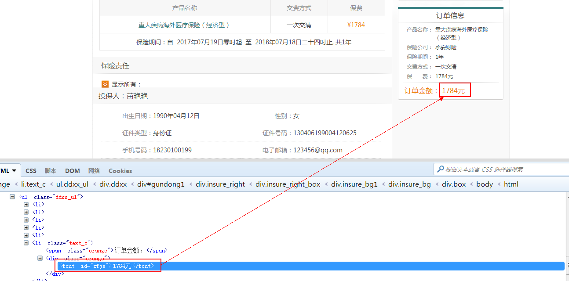Click the 保险期间： 1年 row in order info
Image resolution: width=569 pixels, height=281 pixels.
click(425, 57)
